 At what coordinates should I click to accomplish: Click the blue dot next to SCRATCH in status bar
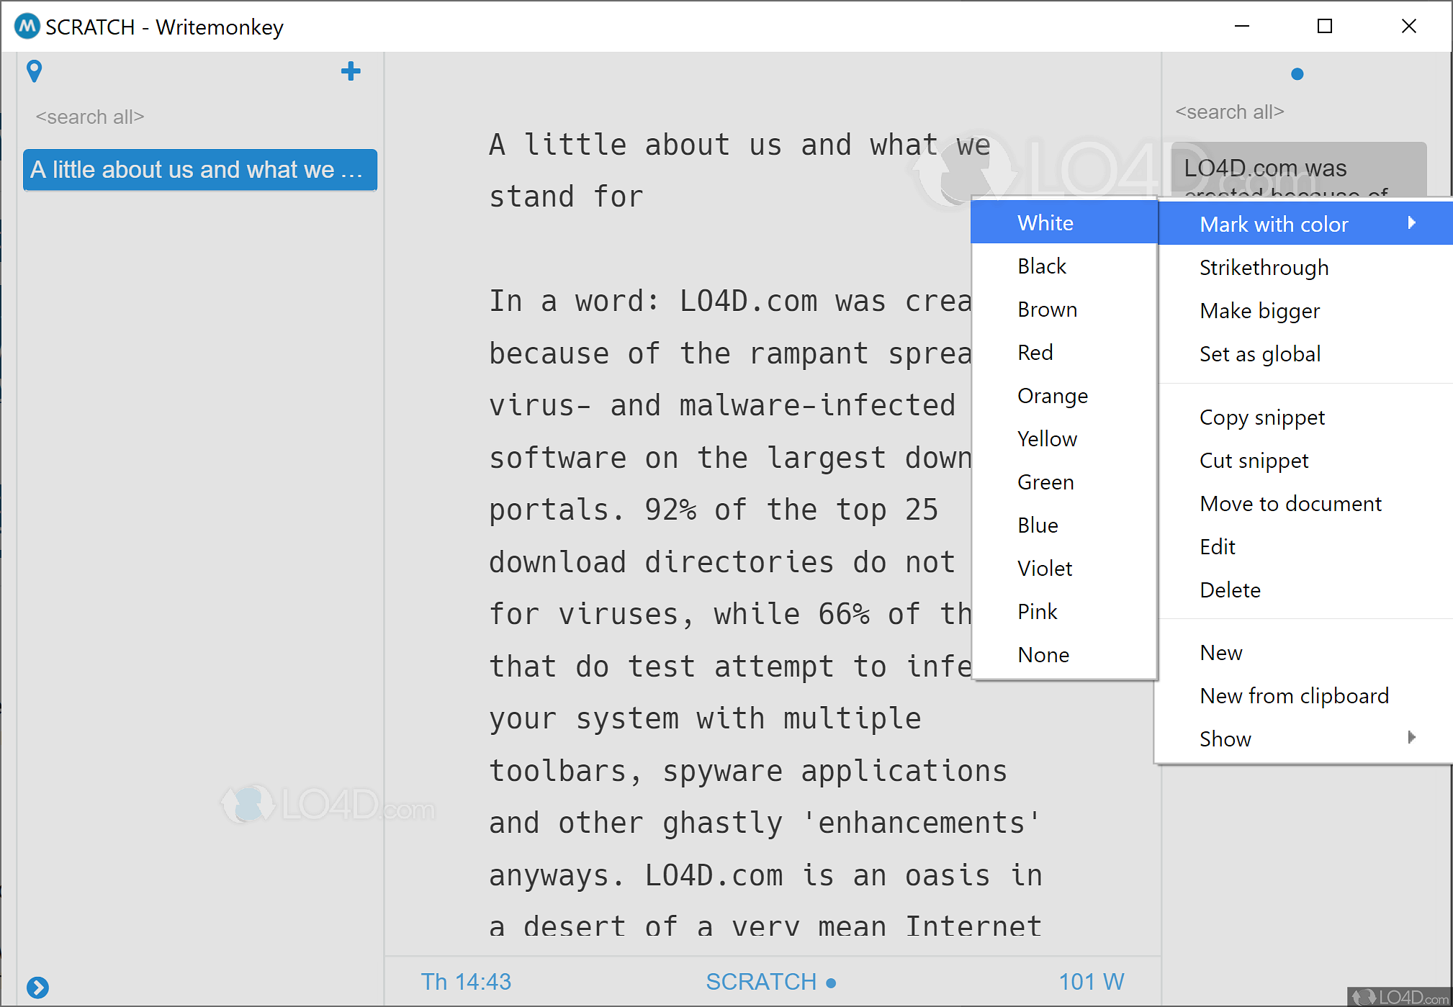(x=831, y=982)
